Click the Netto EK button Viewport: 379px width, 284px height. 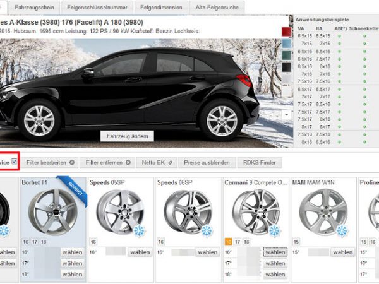pyautogui.click(x=157, y=163)
